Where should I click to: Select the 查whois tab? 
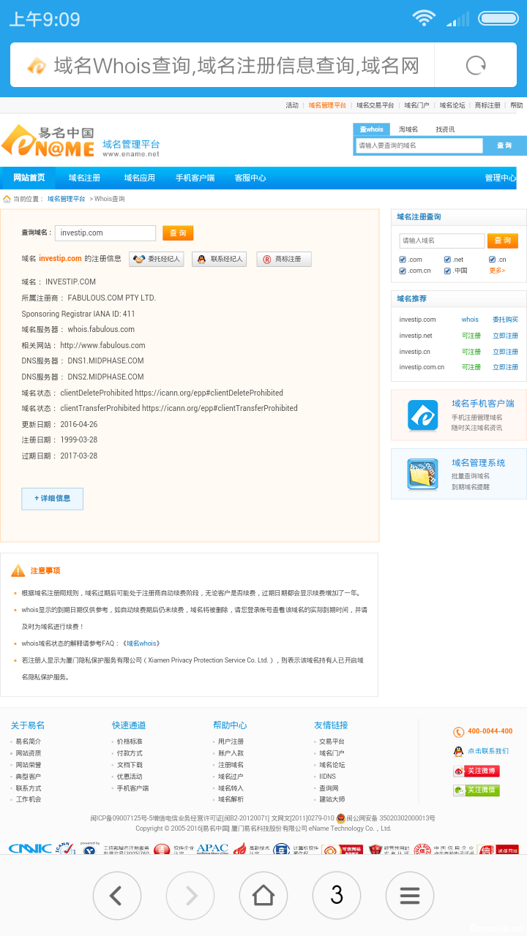pos(371,129)
